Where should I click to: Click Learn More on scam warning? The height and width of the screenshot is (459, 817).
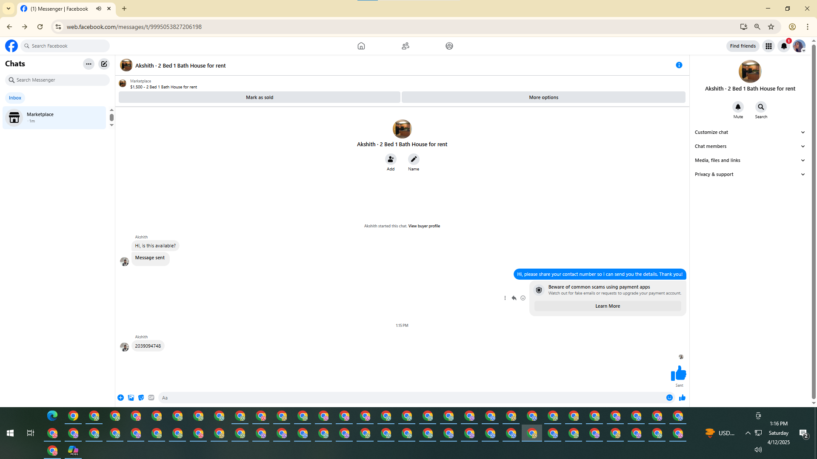pyautogui.click(x=608, y=306)
